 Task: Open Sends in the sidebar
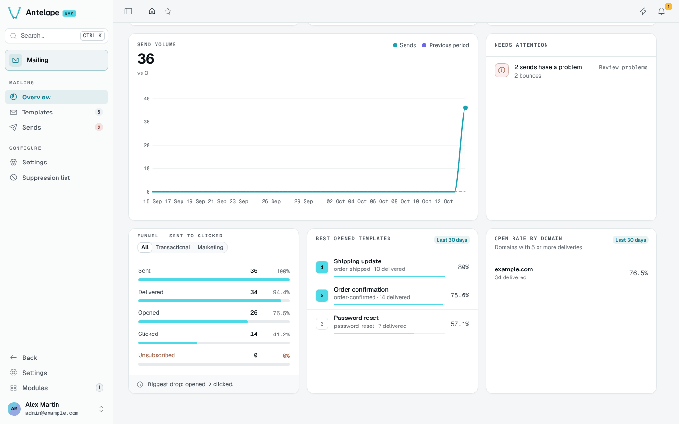56,127
